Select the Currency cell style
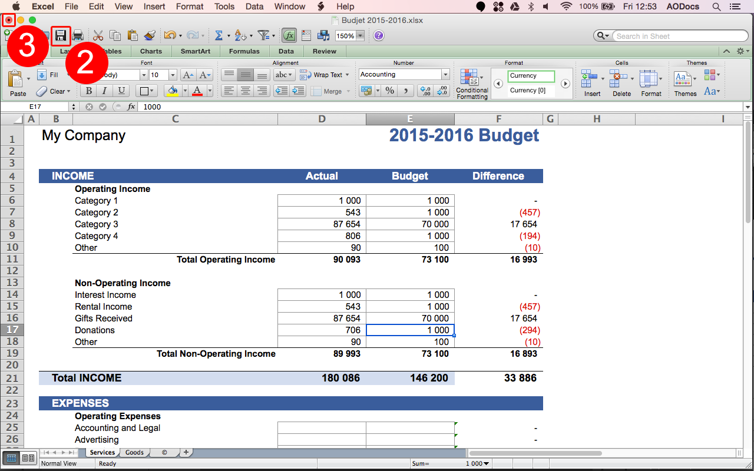Screen dimensions: 754x471 click(x=531, y=76)
